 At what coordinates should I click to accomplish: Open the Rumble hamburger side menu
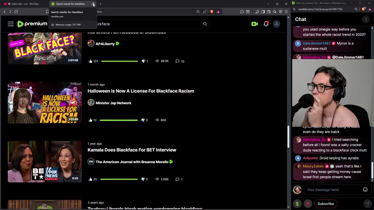coord(11,24)
